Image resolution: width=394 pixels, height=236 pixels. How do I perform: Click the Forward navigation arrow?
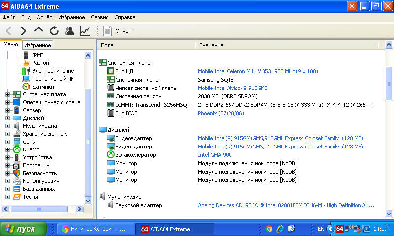[x=23, y=31]
